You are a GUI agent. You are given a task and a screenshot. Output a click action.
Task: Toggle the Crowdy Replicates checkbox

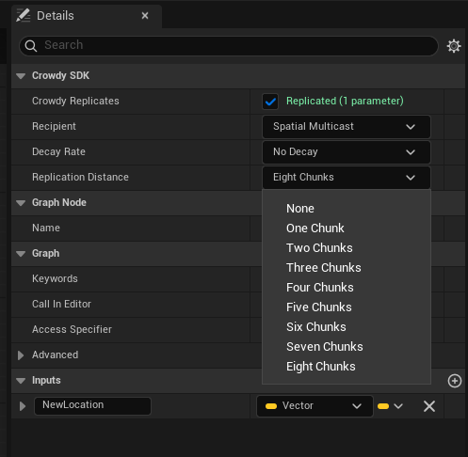[x=270, y=102]
